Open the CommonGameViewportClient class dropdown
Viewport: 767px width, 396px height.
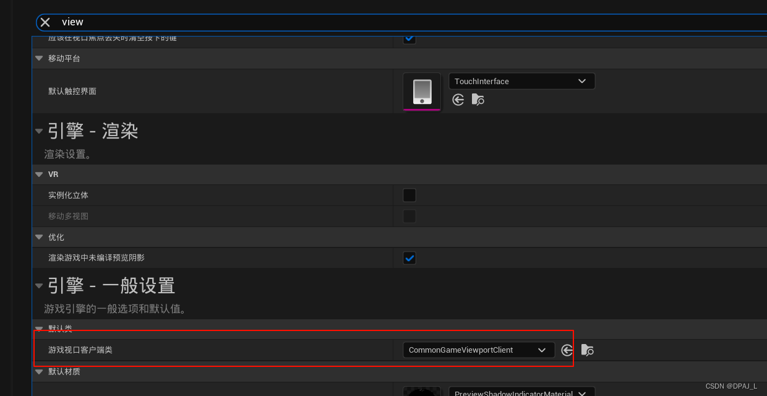[x=478, y=350]
